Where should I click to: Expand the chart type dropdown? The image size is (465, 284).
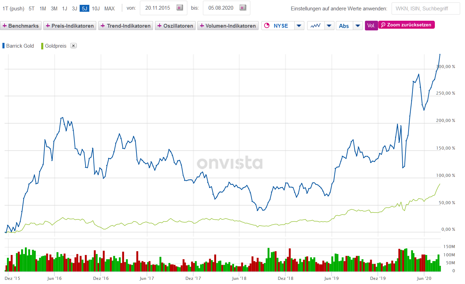pyautogui.click(x=329, y=25)
